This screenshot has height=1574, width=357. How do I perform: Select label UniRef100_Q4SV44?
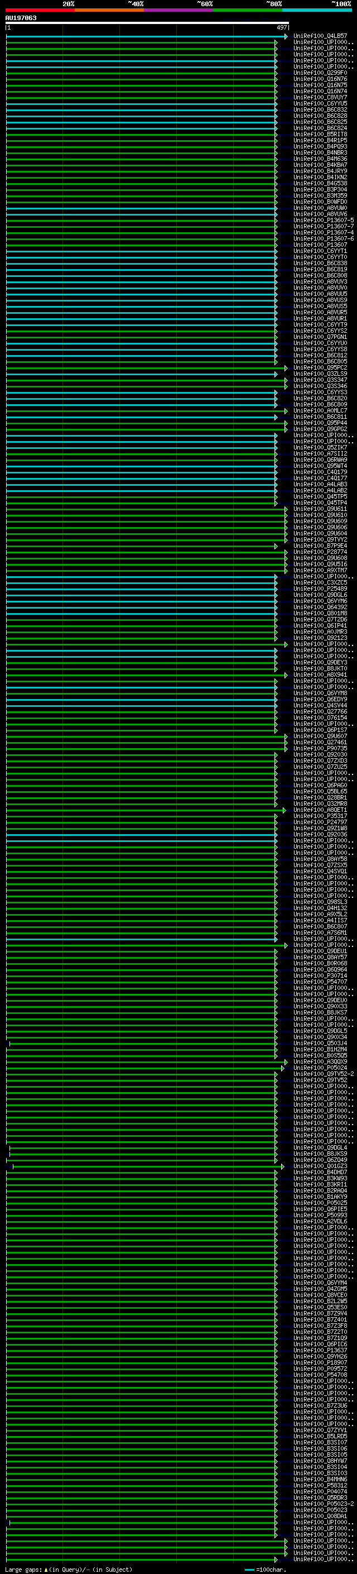click(x=320, y=706)
